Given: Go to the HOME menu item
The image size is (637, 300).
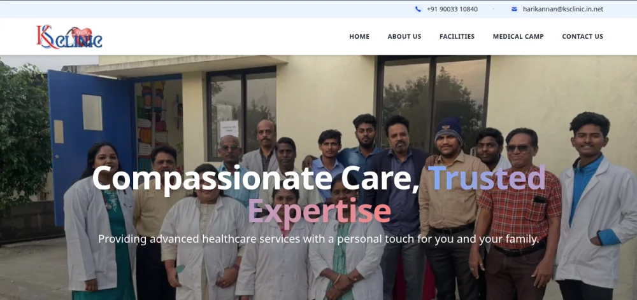Looking at the screenshot, I should click(359, 36).
